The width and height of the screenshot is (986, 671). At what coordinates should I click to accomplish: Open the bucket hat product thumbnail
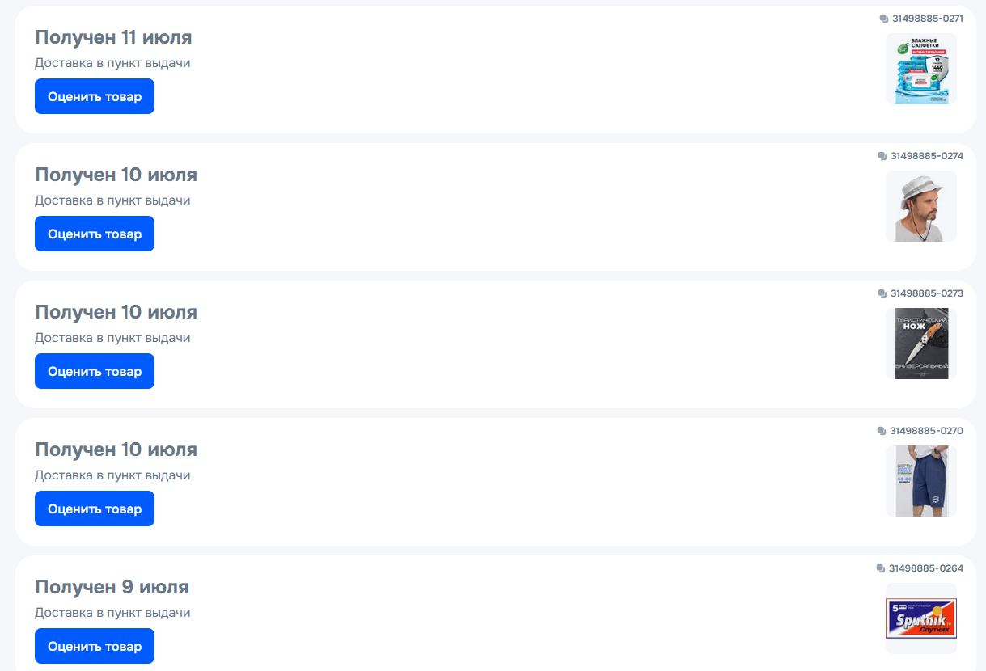click(921, 206)
